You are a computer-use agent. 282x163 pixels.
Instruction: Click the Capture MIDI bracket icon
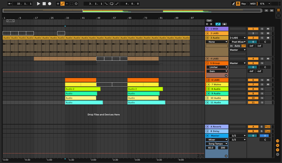click(x=72, y=4)
